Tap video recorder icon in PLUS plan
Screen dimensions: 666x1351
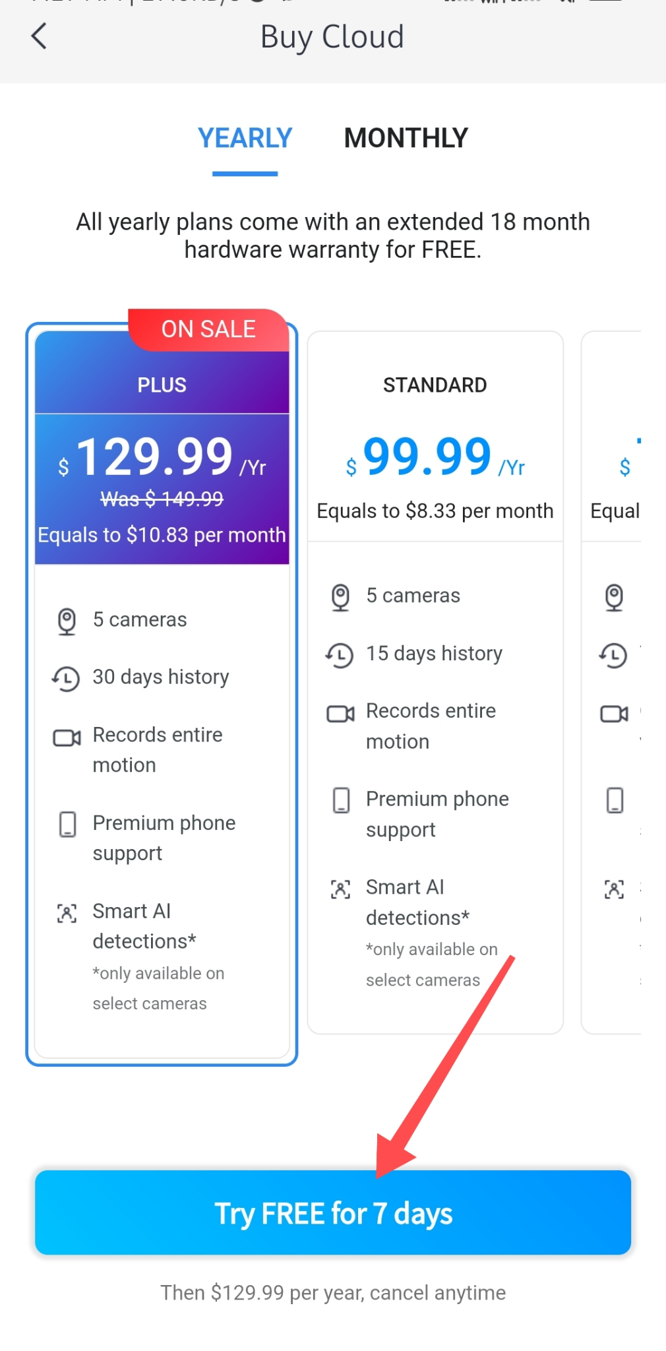tap(67, 738)
